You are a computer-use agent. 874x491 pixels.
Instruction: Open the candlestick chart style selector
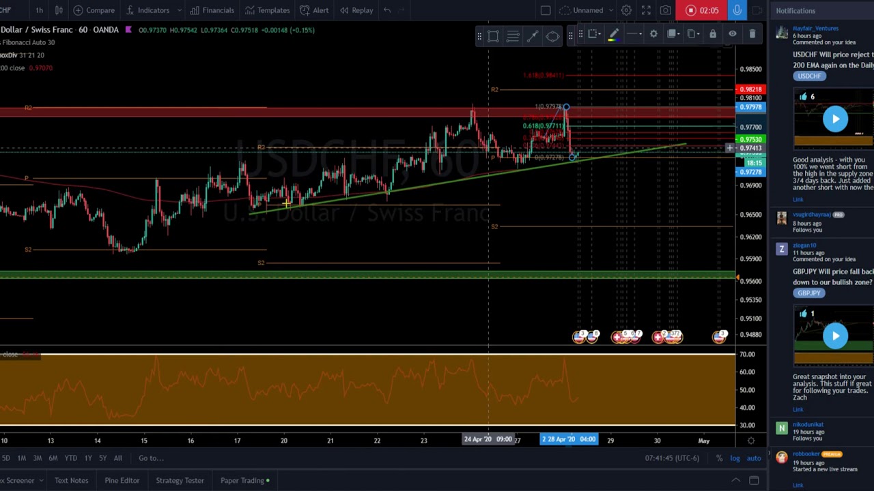point(59,10)
